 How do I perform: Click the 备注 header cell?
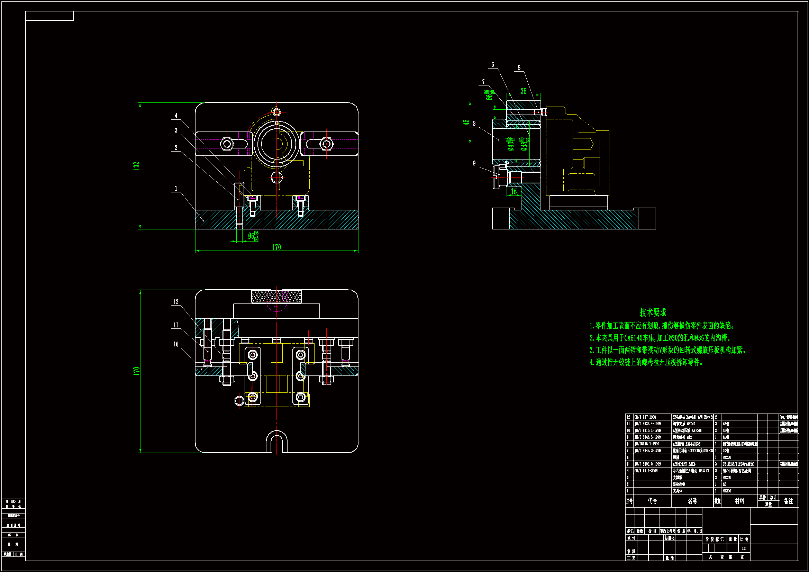pos(788,501)
